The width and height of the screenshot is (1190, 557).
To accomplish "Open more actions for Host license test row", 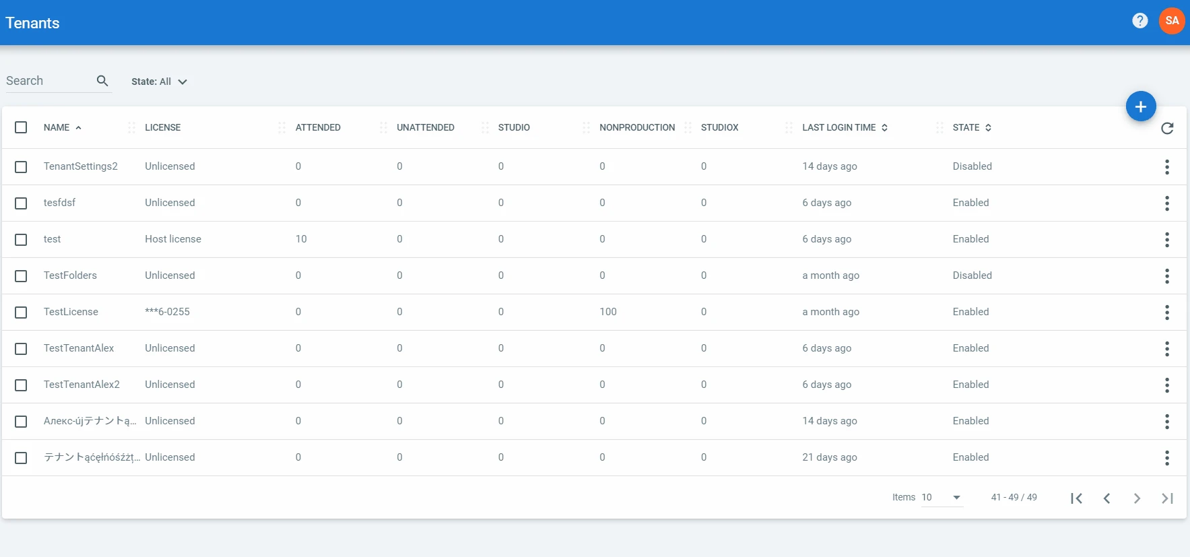I will 1167,240.
